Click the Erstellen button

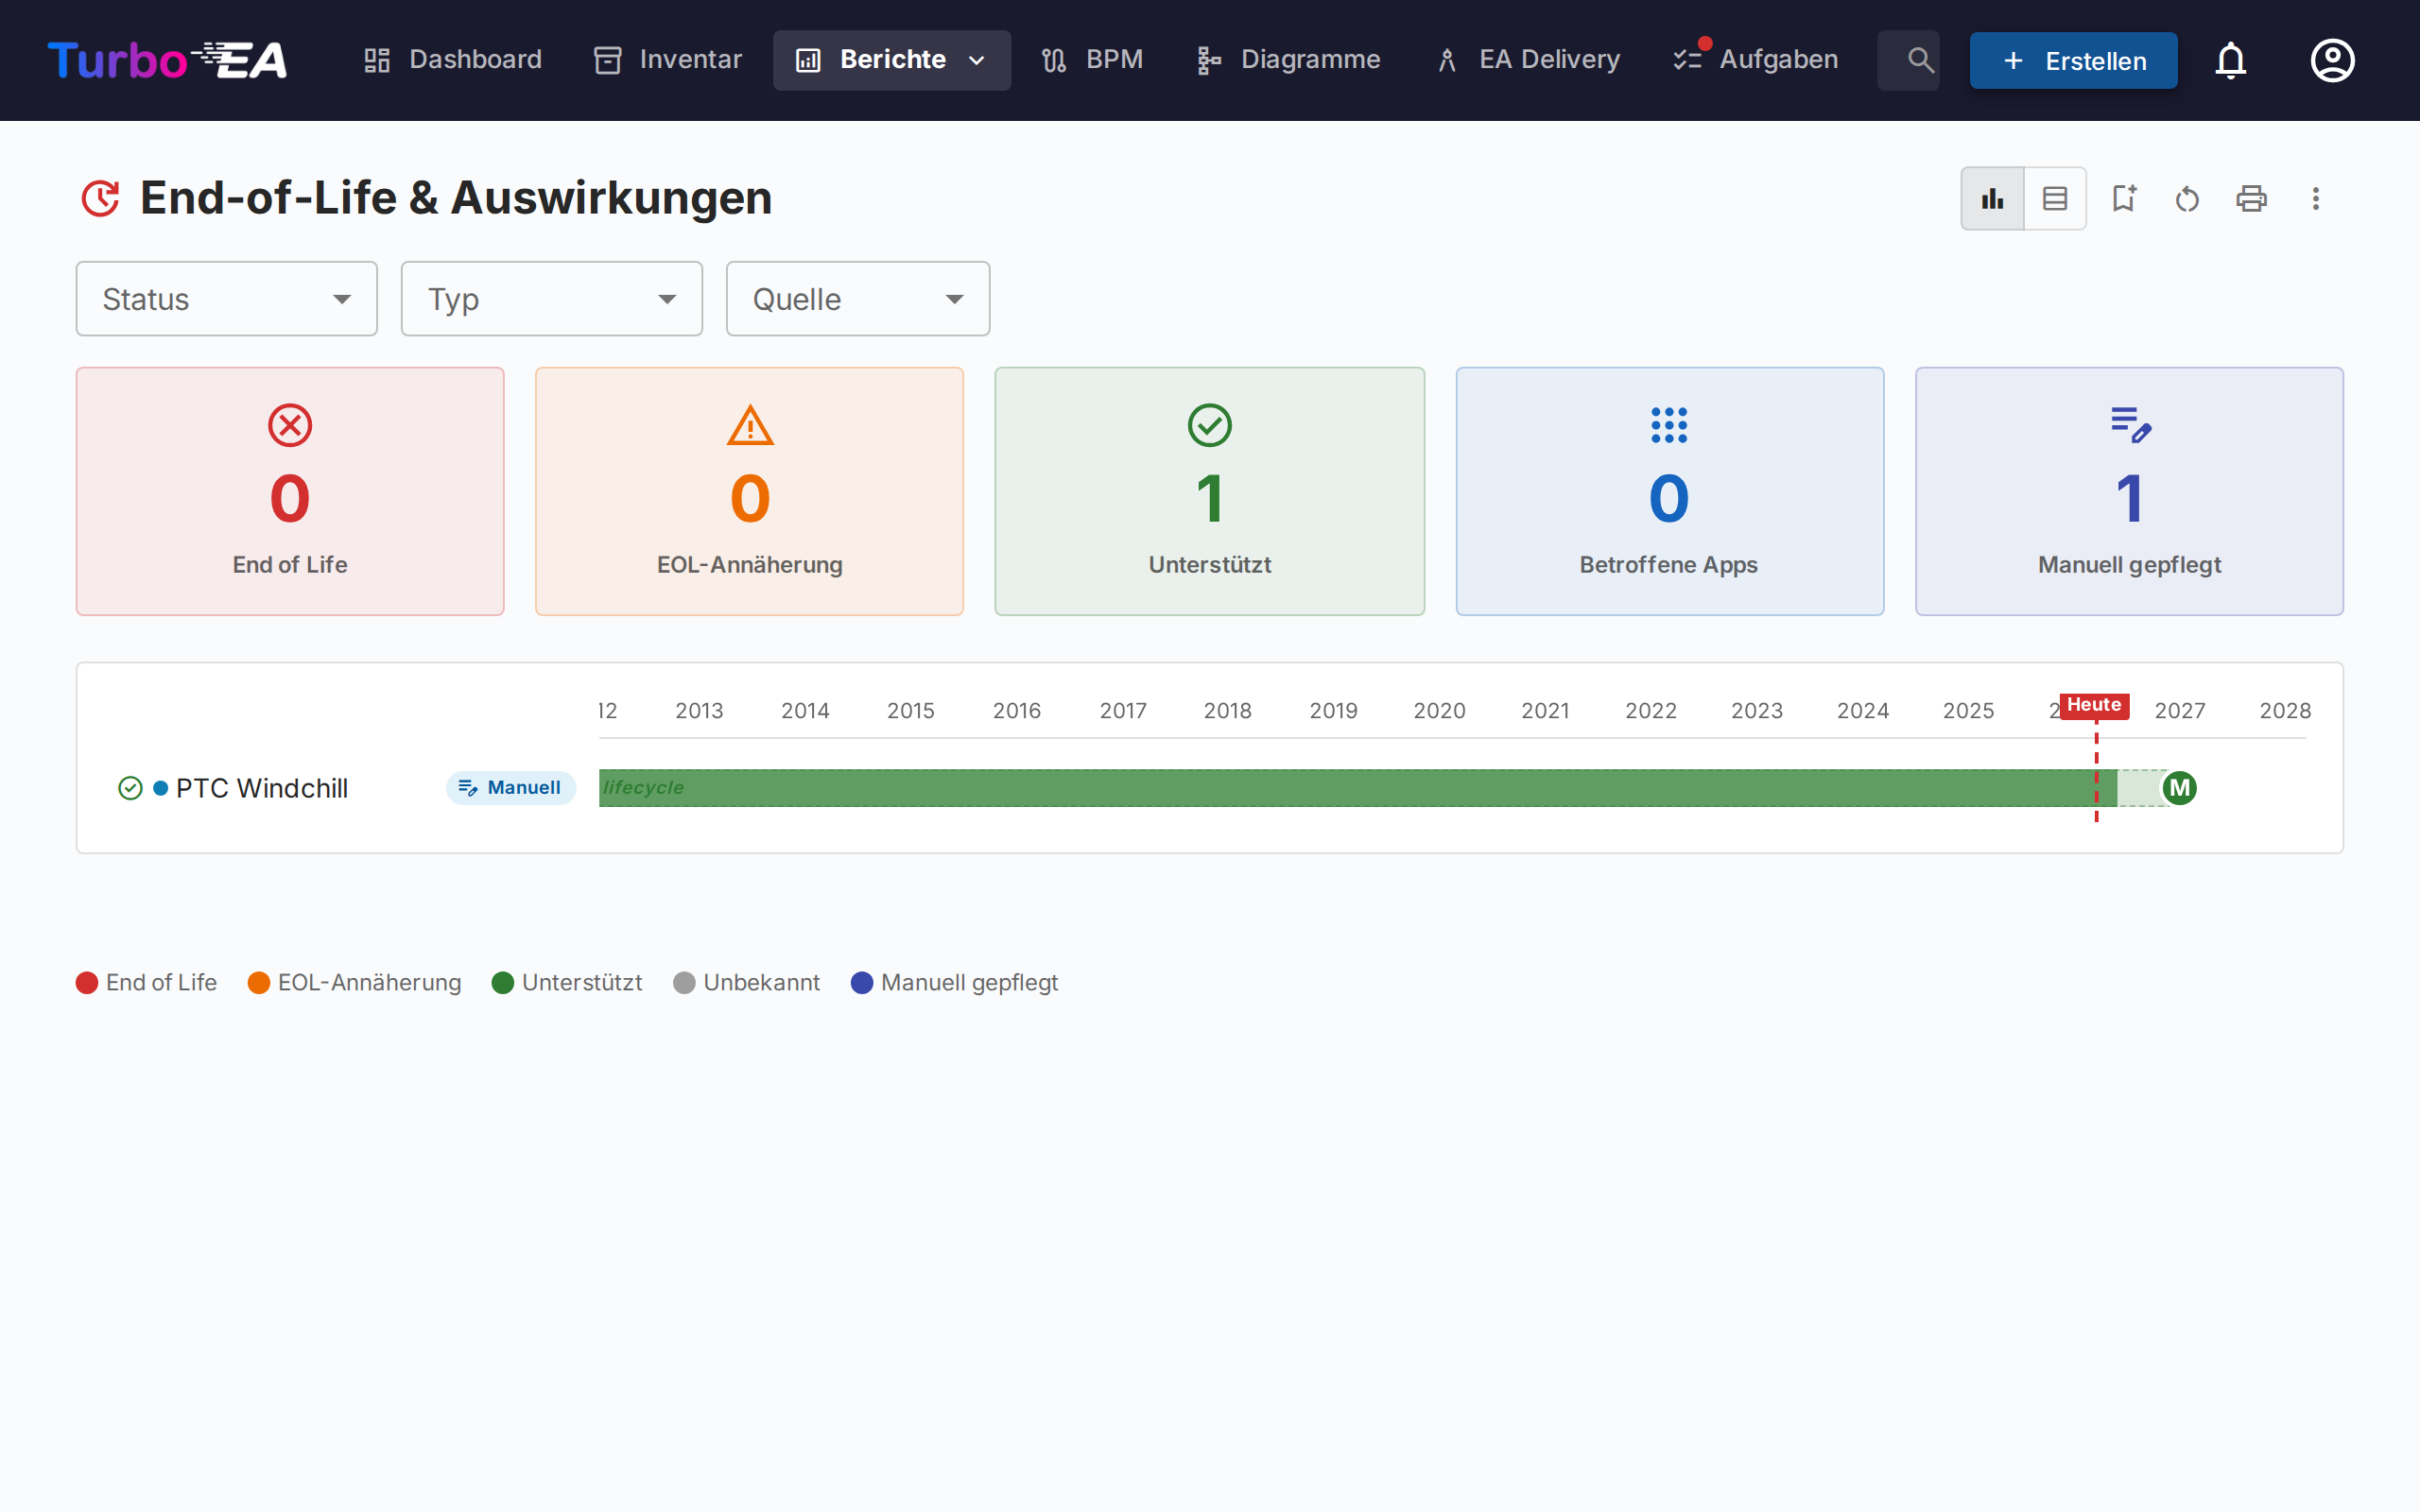[2073, 61]
